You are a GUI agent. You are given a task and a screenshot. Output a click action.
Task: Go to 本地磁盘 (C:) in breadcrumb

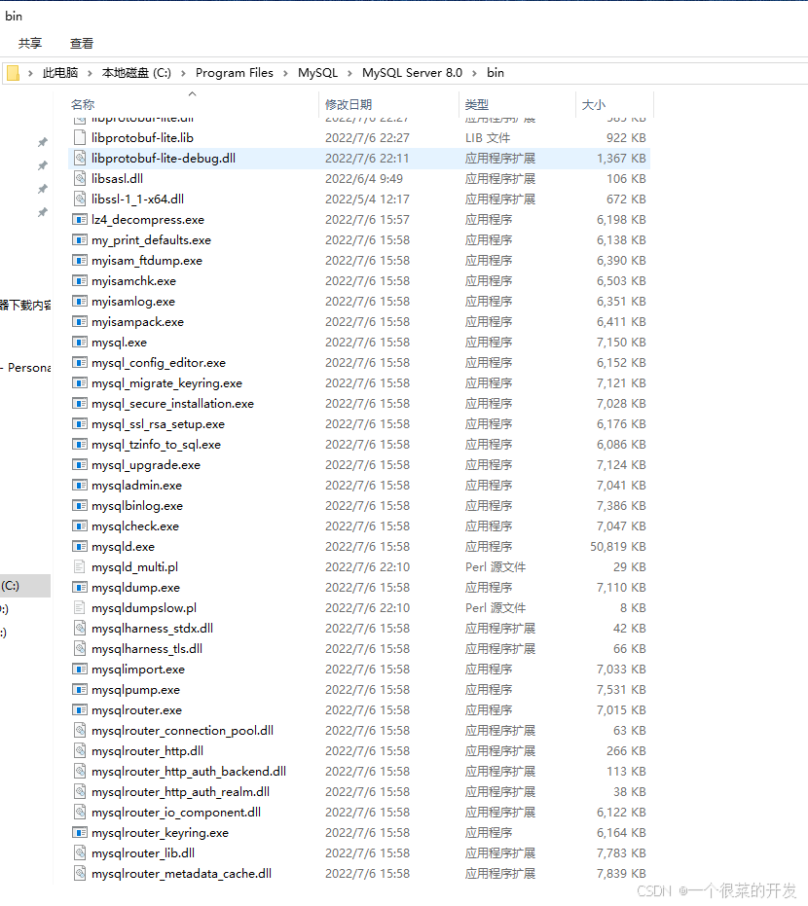136,73
